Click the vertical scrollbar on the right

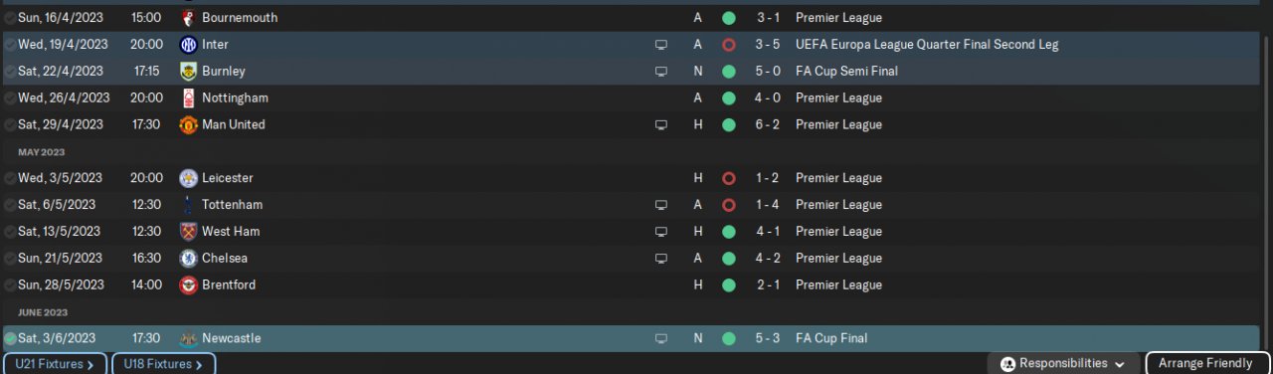1266,189
